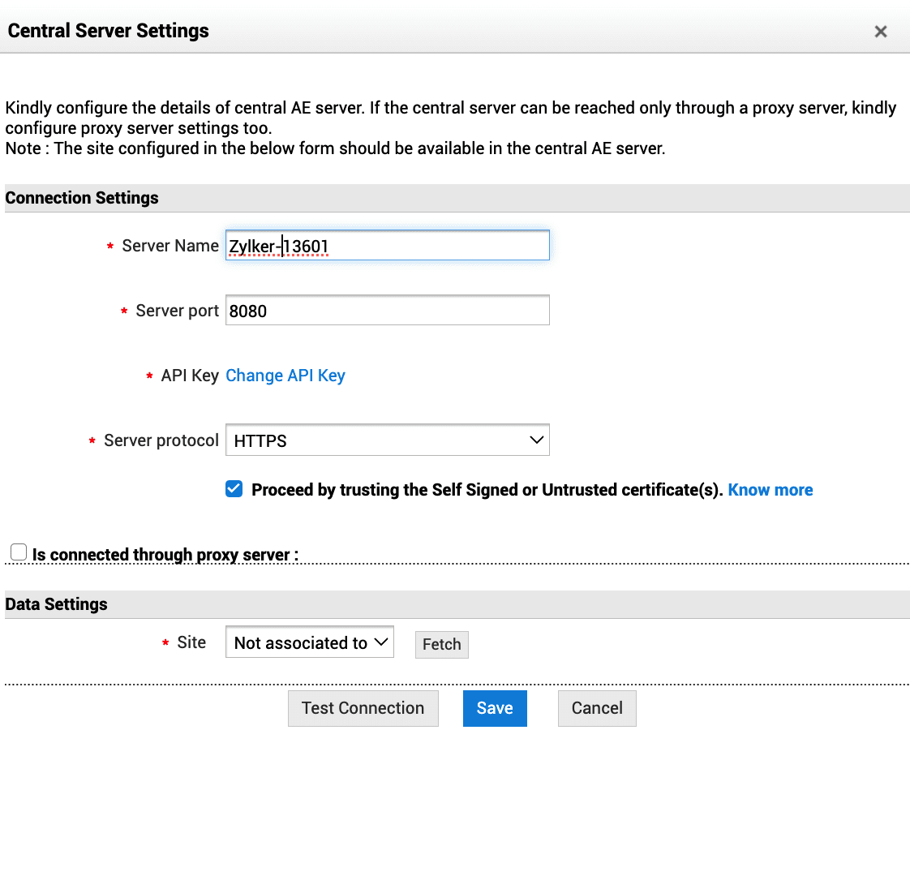This screenshot has width=910, height=889.
Task: Select the Data Settings section header
Action: pos(57,604)
